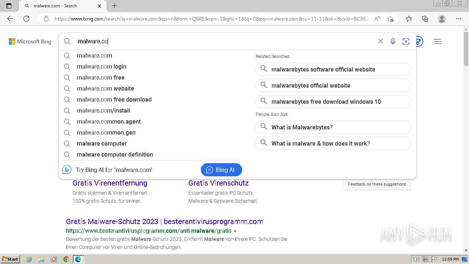Click inside the Bing search text field
This screenshot has width=469, height=264.
(224, 41)
